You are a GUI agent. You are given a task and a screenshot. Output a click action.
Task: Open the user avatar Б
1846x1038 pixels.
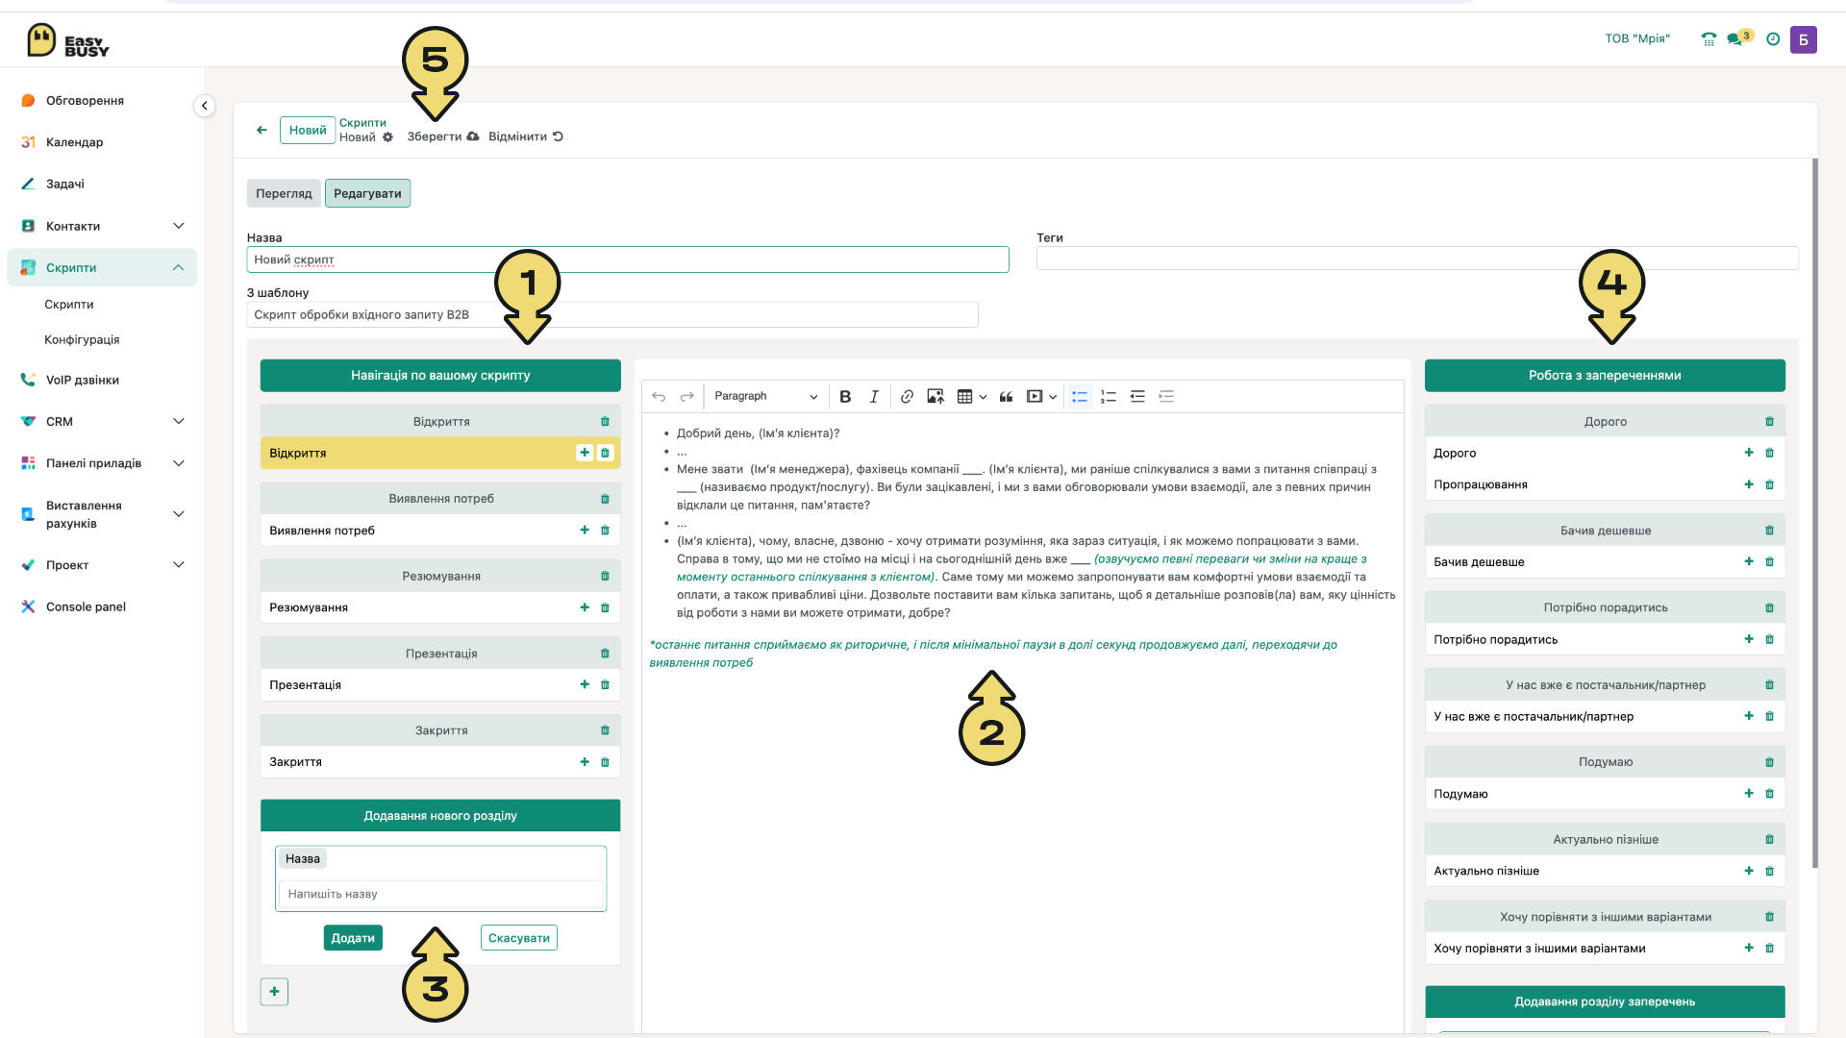[x=1804, y=39]
